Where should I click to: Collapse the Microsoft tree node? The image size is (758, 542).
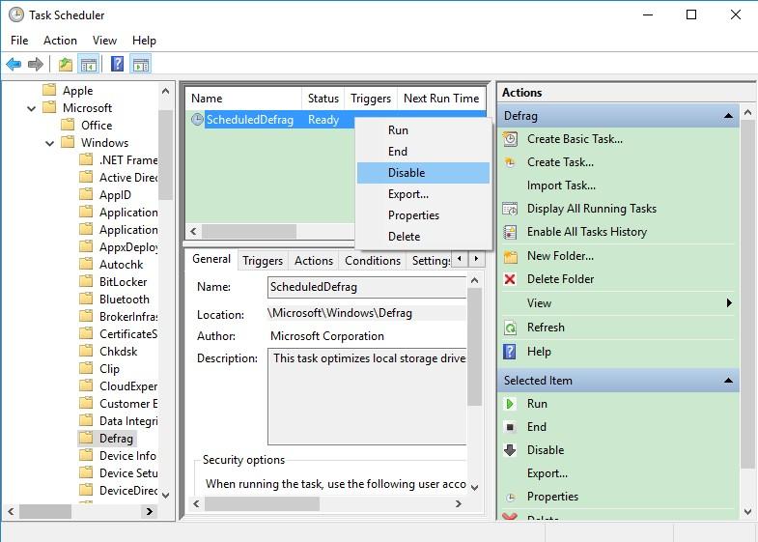(x=32, y=108)
